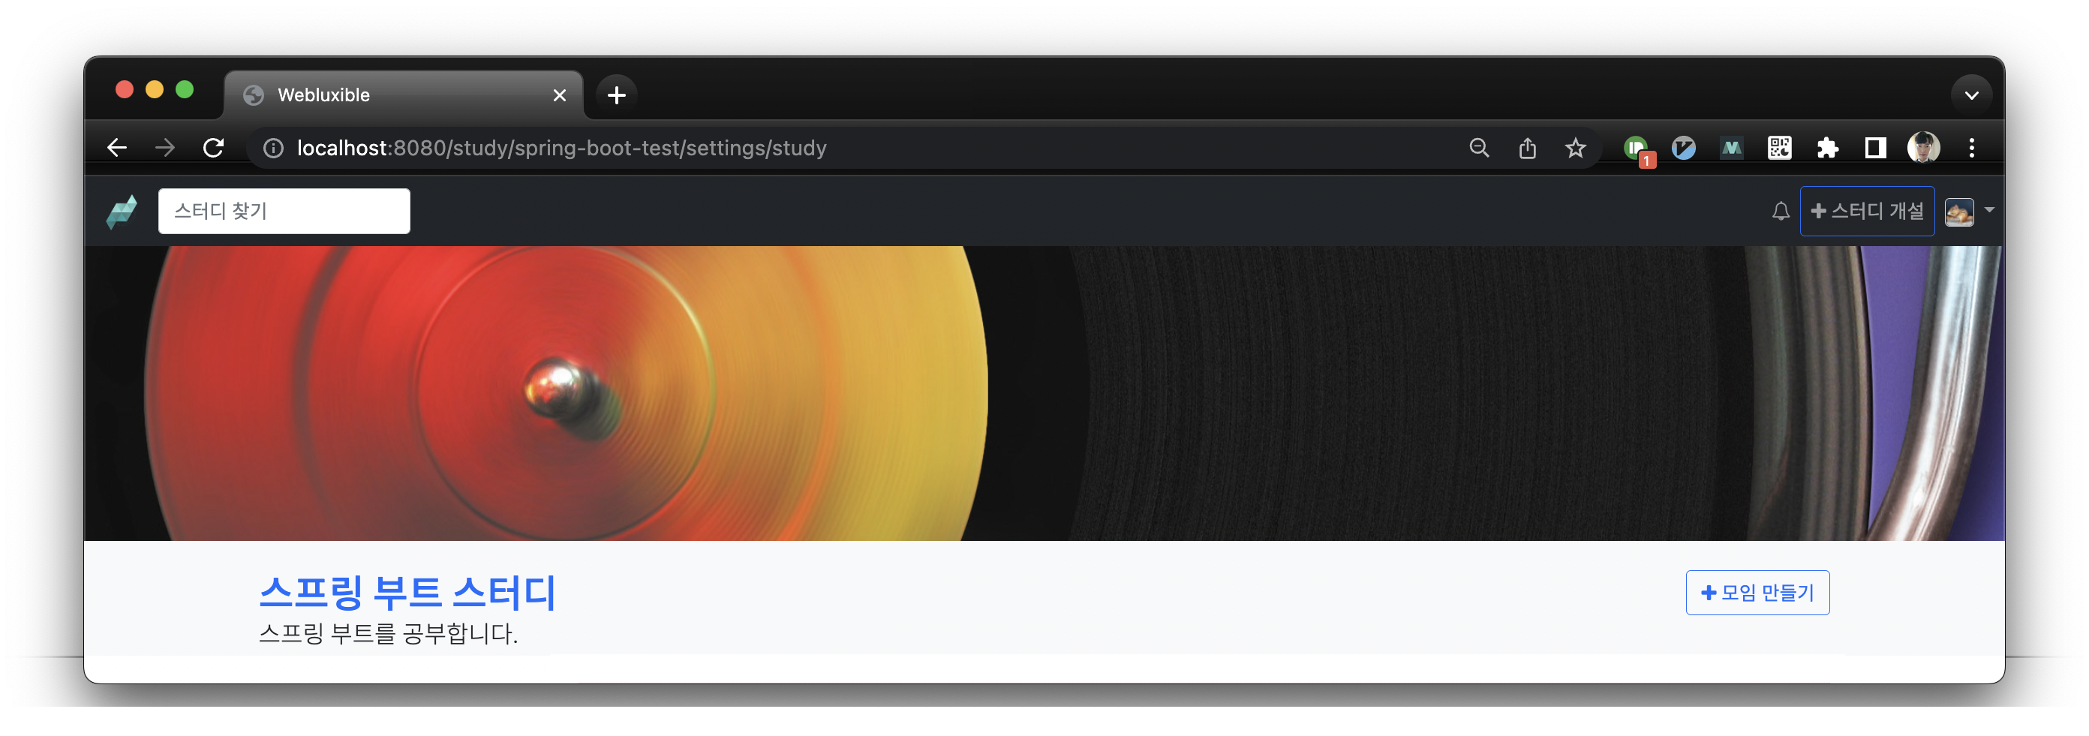Image resolution: width=2089 pixels, height=736 pixels.
Task: Reload the page with refresh icon
Action: [x=213, y=148]
